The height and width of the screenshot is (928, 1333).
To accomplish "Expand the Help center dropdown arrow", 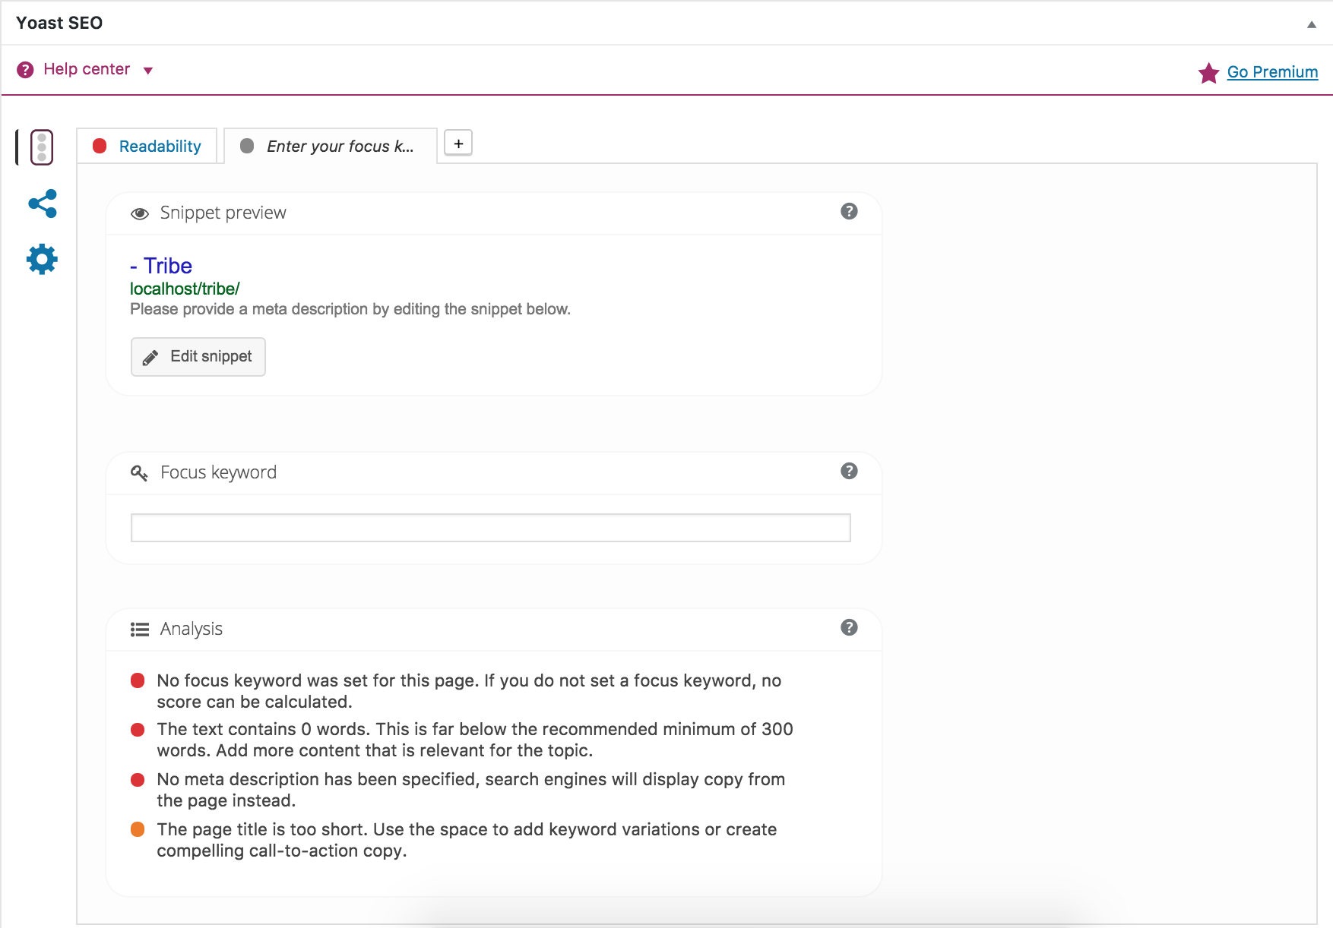I will coord(148,71).
